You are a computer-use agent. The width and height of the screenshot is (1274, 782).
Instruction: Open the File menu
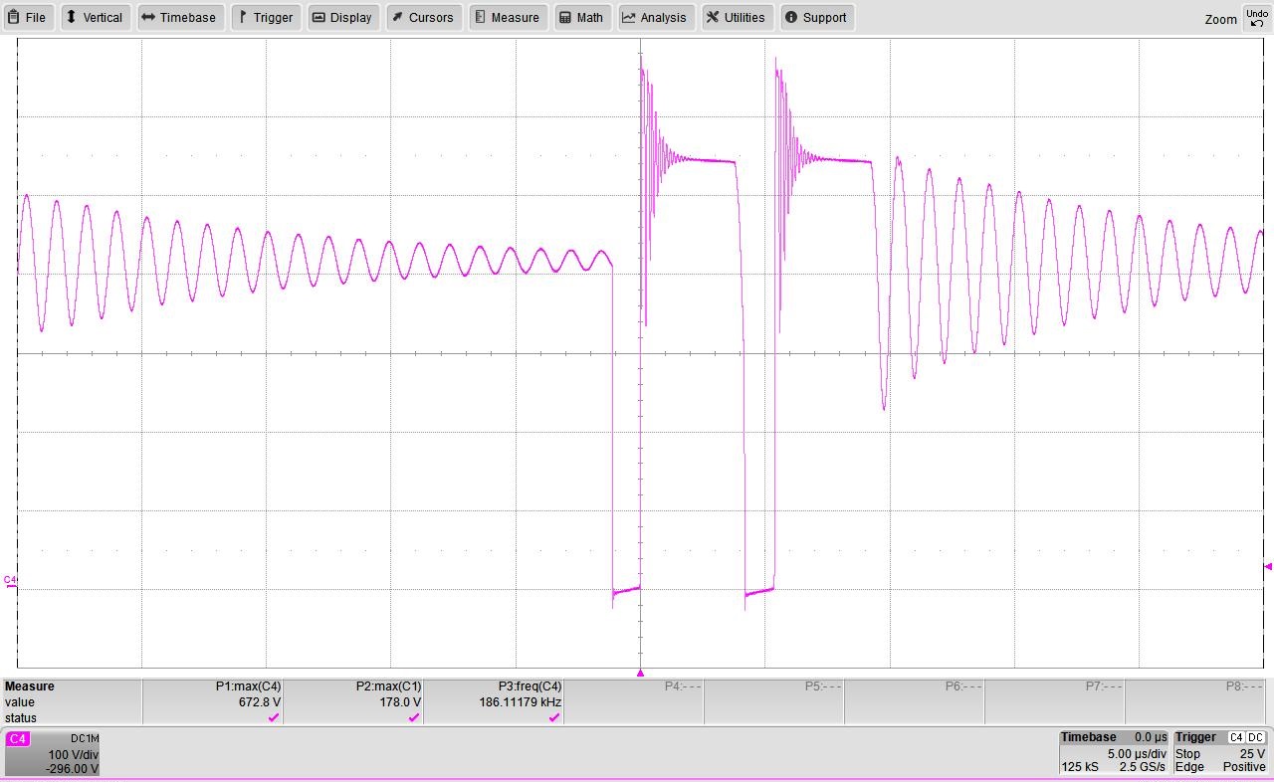pyautogui.click(x=27, y=17)
